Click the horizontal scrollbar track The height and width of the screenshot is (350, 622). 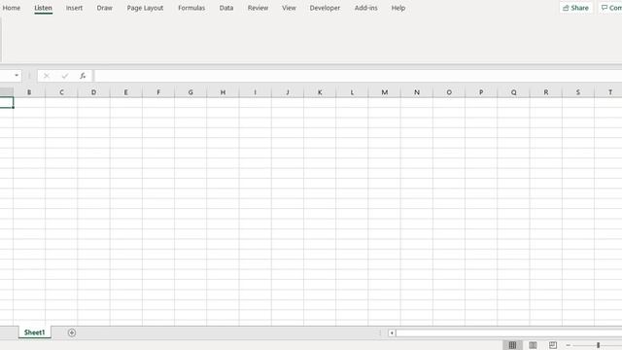(x=508, y=332)
